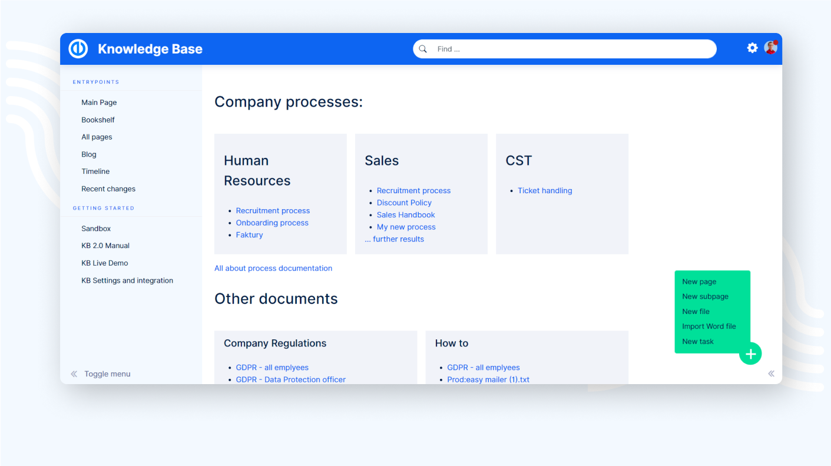The width and height of the screenshot is (831, 466).
Task: Click the Knowledge Base logo icon
Action: pos(78,49)
